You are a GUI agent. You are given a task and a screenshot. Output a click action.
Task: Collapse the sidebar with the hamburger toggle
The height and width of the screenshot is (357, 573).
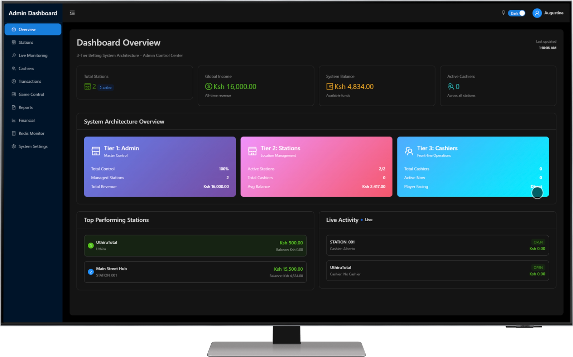(72, 13)
